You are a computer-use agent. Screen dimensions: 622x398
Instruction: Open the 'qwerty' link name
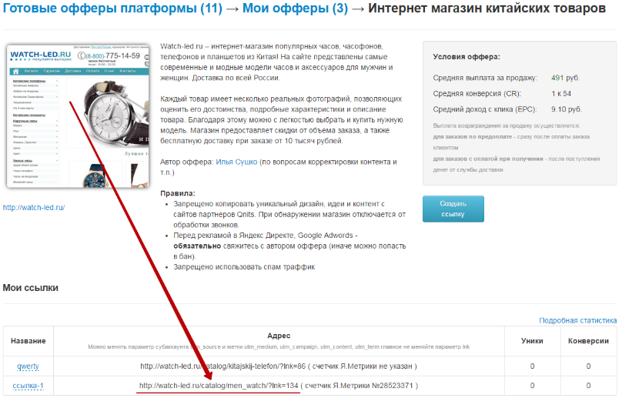click(28, 366)
